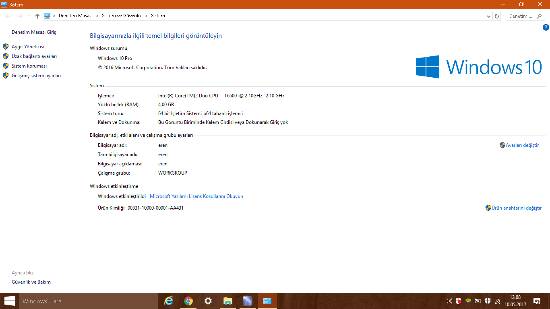Open address bar history dropdown arrow
The image size is (550, 309).
coord(488,16)
